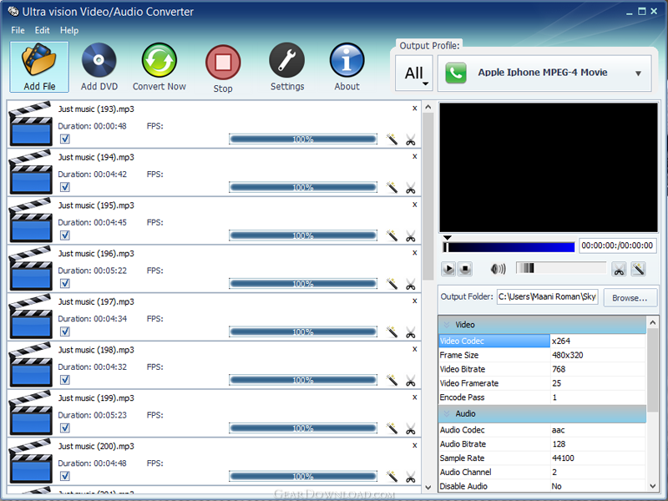Viewport: 668px width, 501px height.
Task: Uncheck Just music (199).mp3 checkbox
Action: click(65, 428)
